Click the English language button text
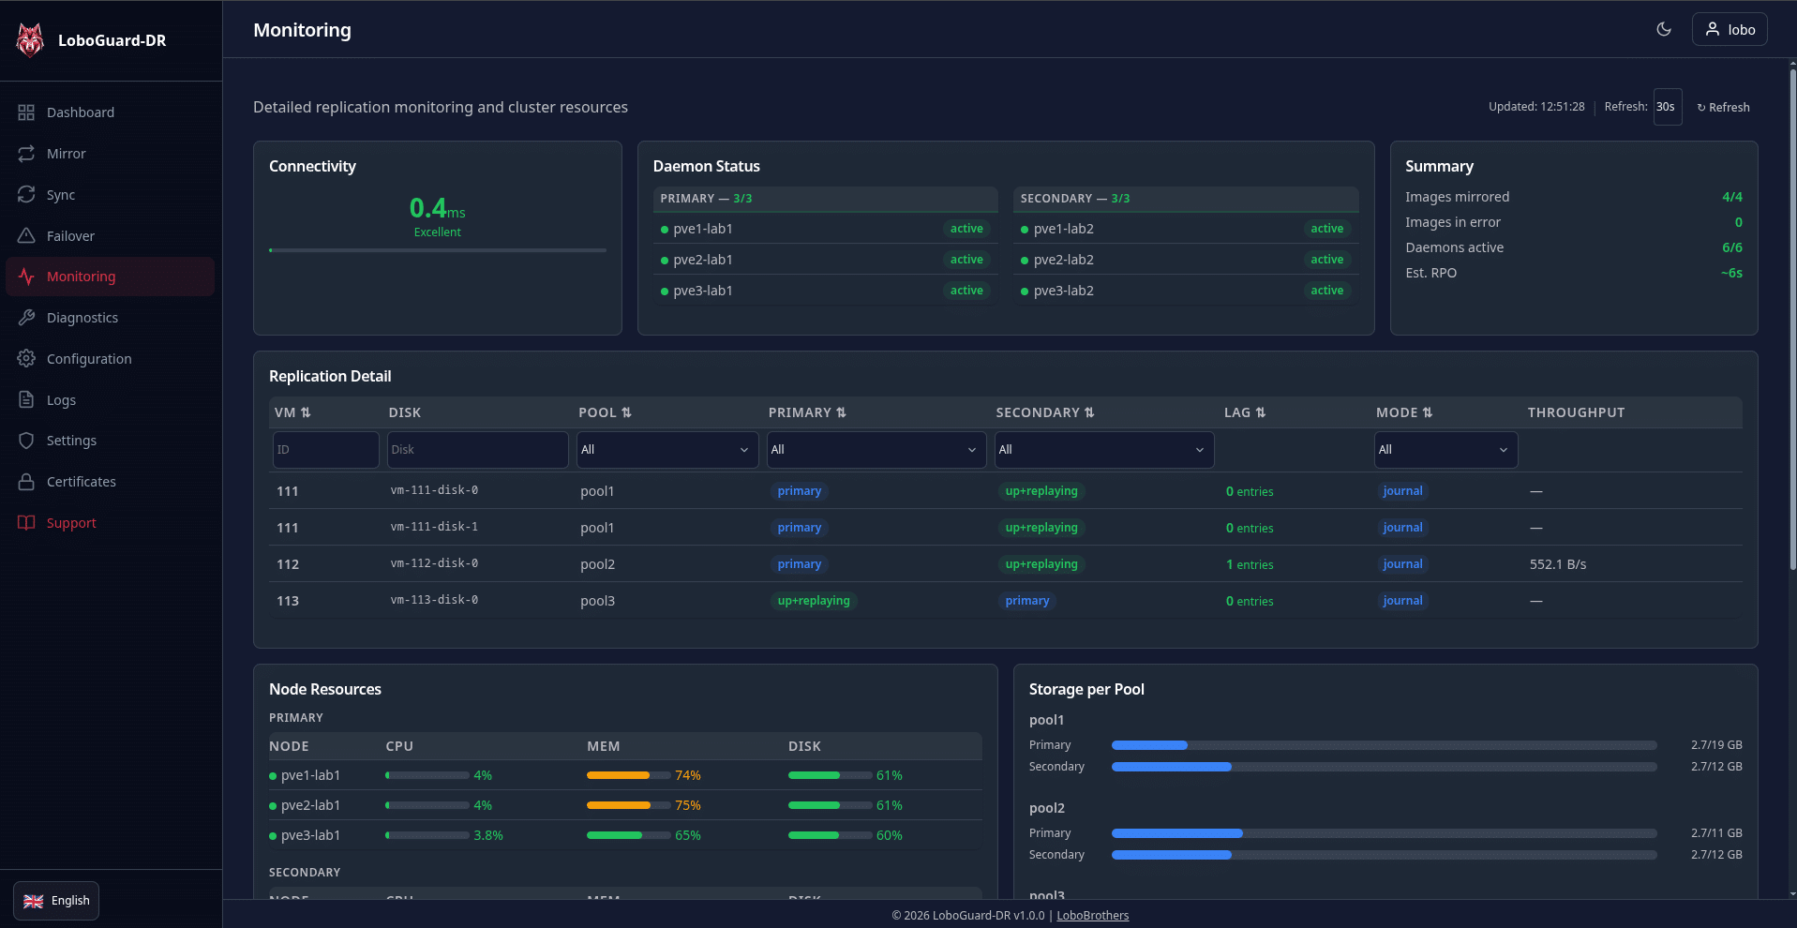 pyautogui.click(x=70, y=901)
